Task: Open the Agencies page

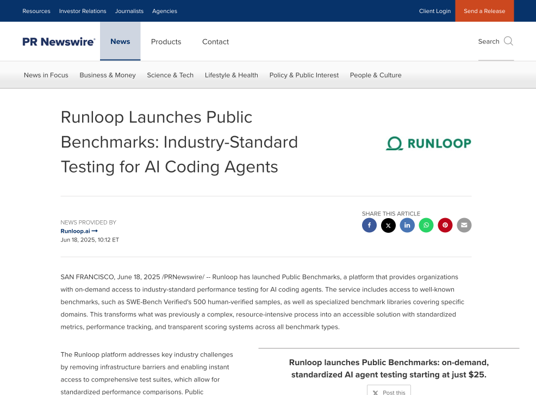Action: coord(165,10)
